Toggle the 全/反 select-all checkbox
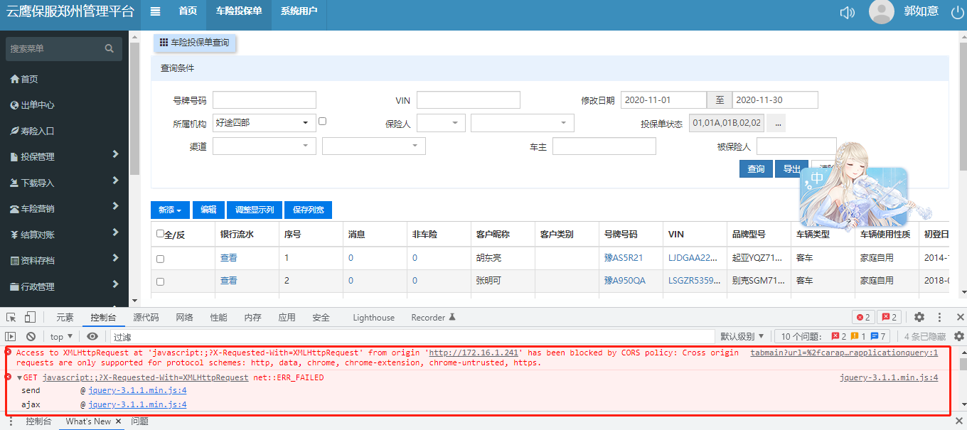Screen dimensions: 967x430 pyautogui.click(x=160, y=234)
